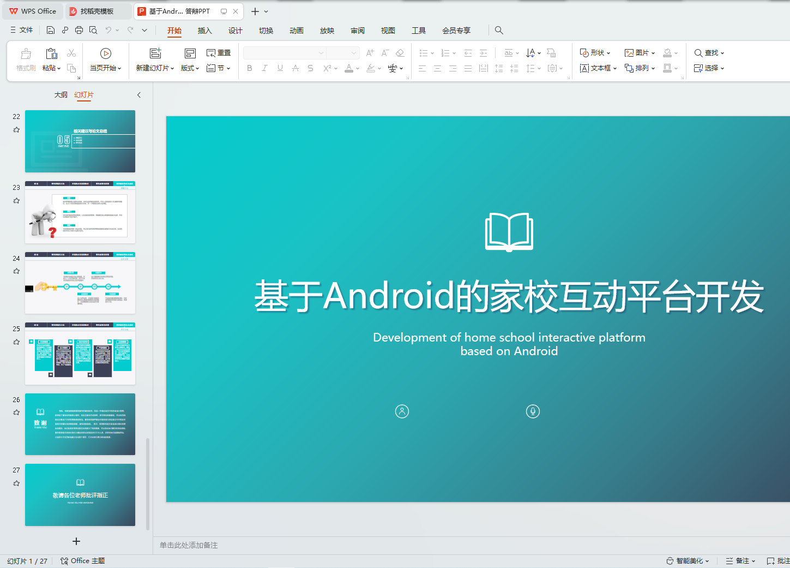The width and height of the screenshot is (790, 568).
Task: Click the search magnifier icon beside 会员专享
Action: coord(499,31)
